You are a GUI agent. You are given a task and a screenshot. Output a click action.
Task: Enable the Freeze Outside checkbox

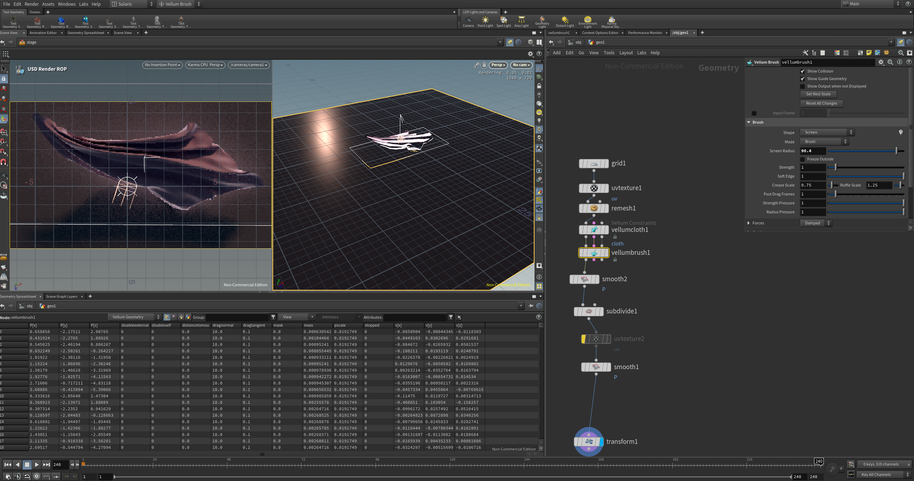click(x=803, y=159)
